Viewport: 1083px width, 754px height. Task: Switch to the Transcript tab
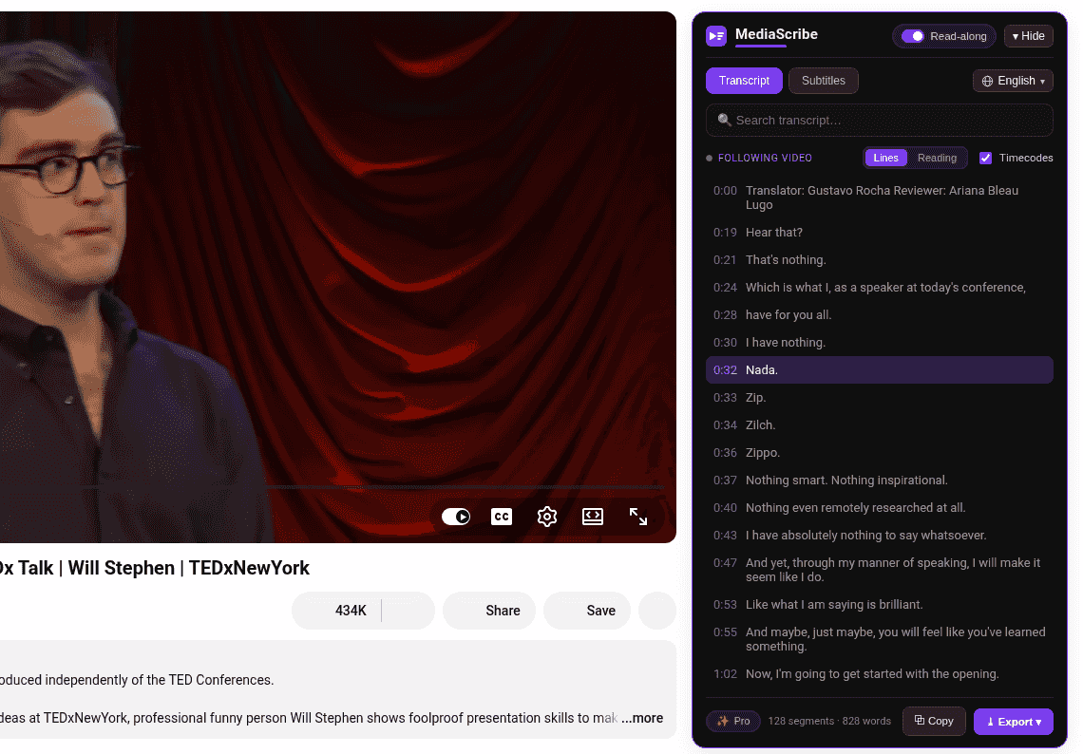[x=744, y=81]
